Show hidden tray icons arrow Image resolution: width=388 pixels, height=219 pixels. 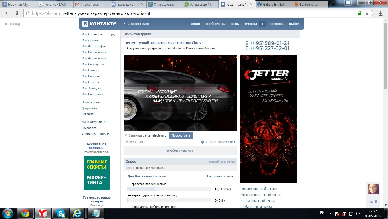[330, 213]
